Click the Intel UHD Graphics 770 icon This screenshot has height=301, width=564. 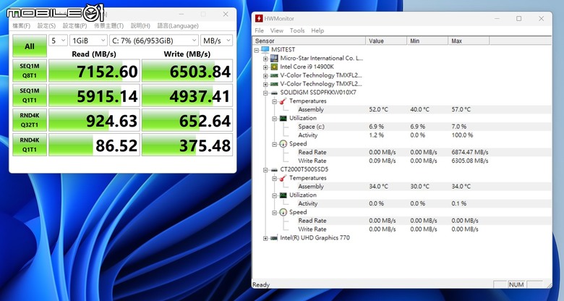274,237
